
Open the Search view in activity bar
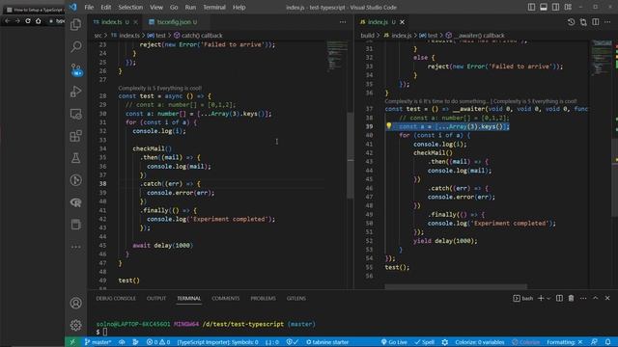coord(75,47)
